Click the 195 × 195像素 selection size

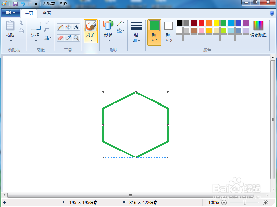[83, 203]
